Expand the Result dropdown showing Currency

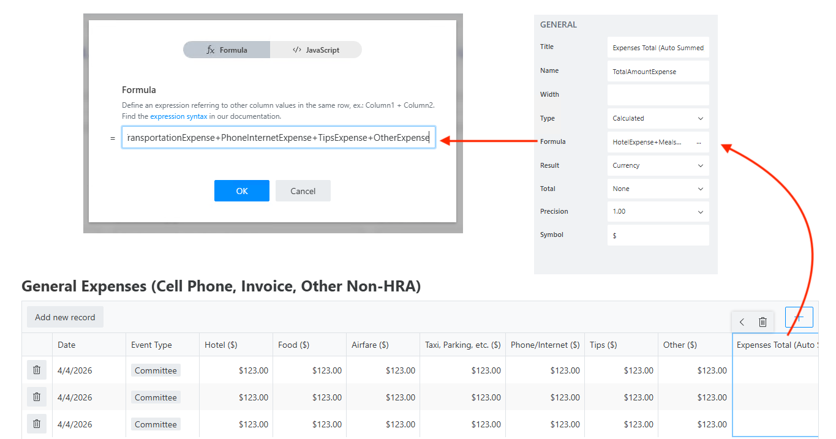click(658, 165)
